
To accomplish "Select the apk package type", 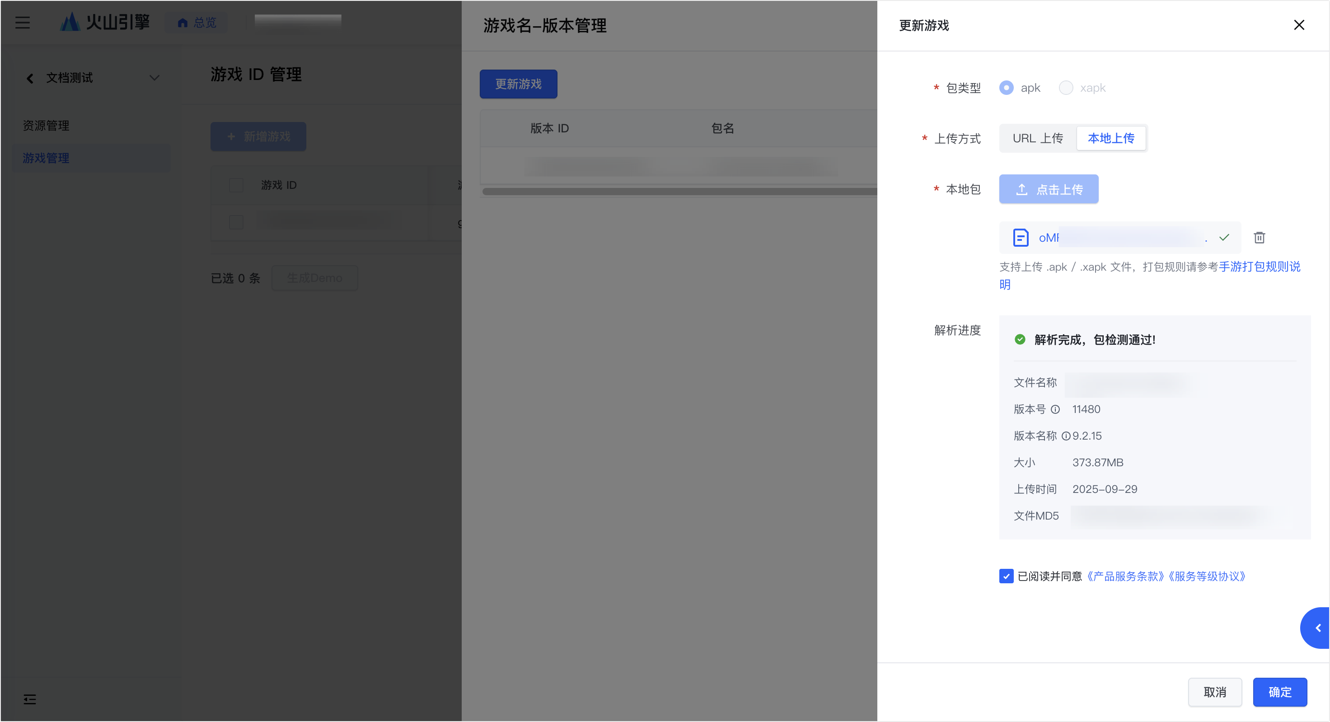I will [x=1006, y=88].
